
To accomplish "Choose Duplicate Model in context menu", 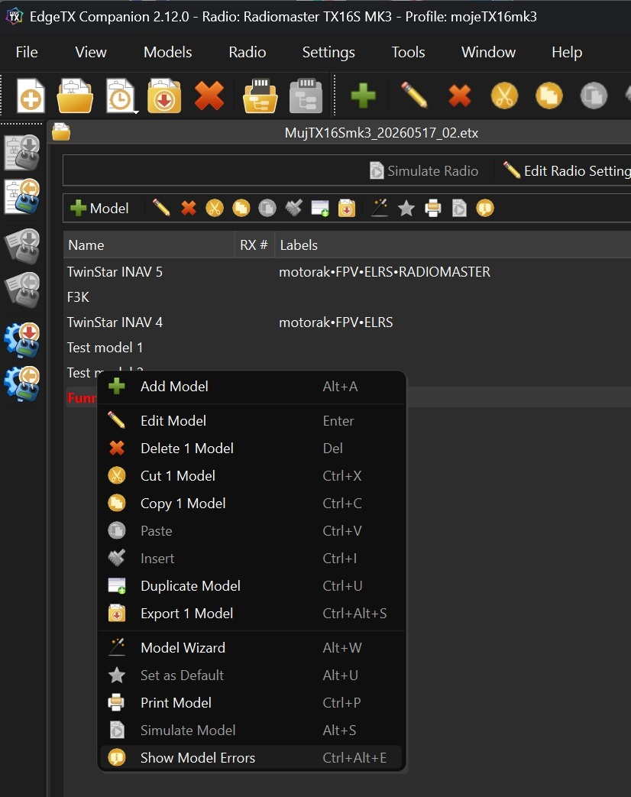I will pyautogui.click(x=251, y=585).
